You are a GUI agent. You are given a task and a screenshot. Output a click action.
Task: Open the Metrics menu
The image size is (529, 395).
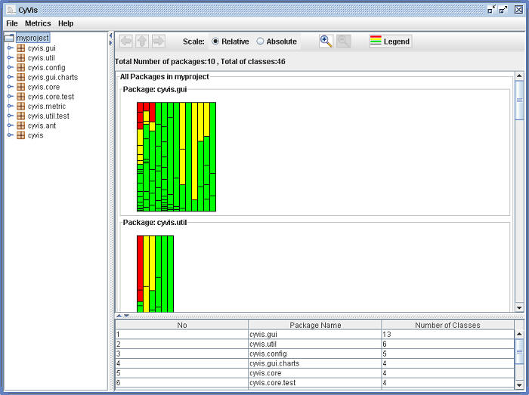(38, 23)
